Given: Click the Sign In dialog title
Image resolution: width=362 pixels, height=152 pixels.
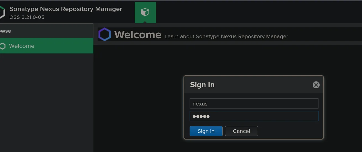Looking at the screenshot, I should pos(202,85).
